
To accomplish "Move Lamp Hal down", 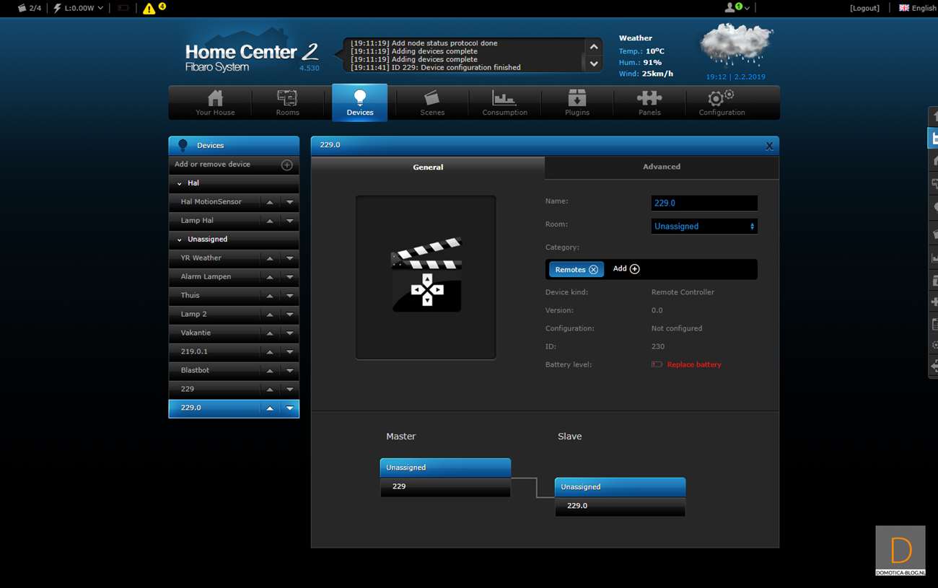I will coord(290,221).
